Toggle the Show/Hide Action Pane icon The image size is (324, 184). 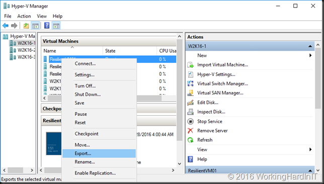[x=56, y=26]
